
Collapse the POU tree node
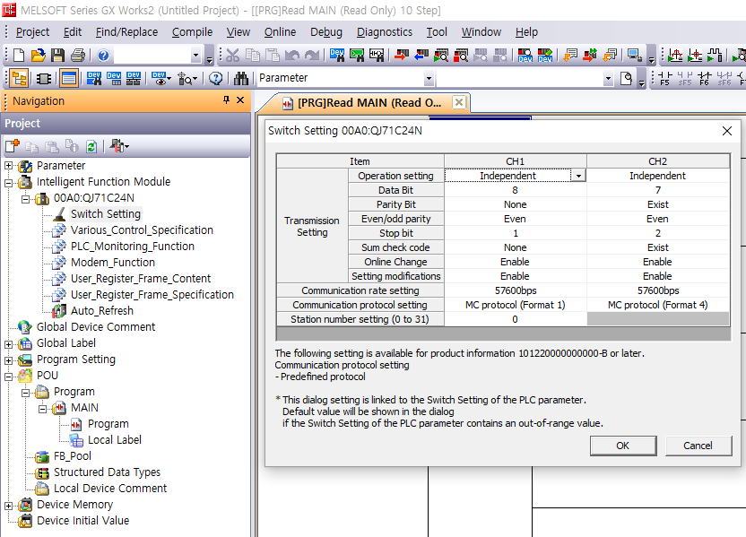[9, 376]
